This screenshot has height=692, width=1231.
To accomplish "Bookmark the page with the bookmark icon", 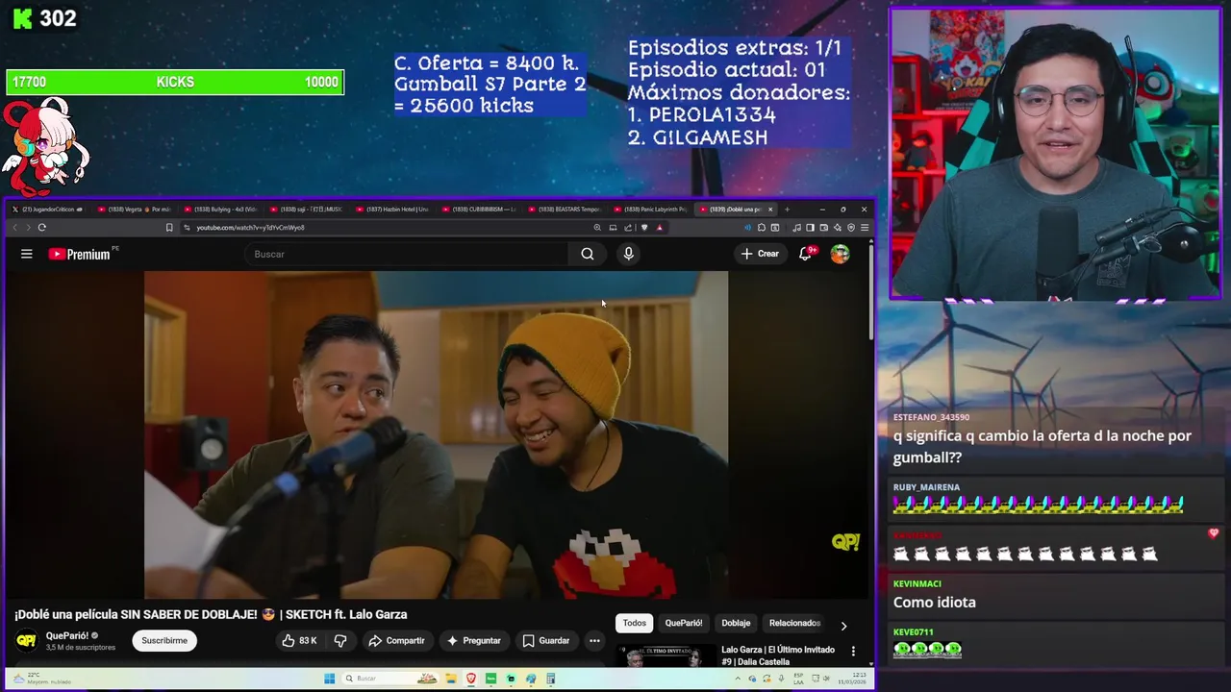I will click(x=169, y=228).
